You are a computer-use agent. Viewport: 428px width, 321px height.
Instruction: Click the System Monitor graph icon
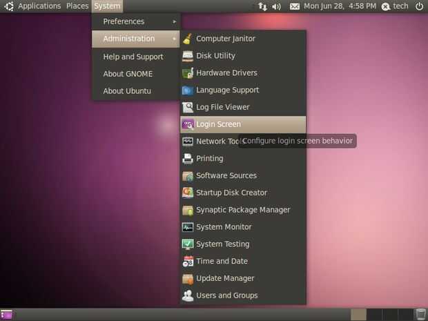[188, 227]
